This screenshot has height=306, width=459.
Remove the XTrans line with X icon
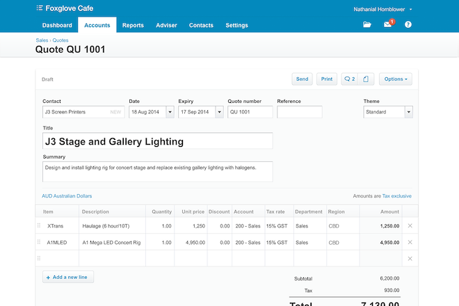coord(410,226)
